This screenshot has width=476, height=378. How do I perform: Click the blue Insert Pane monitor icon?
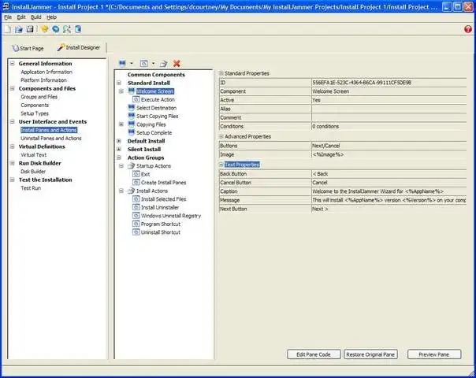(122, 64)
